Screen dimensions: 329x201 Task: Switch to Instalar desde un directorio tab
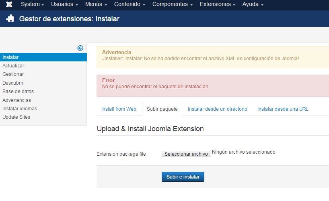pos(217,109)
